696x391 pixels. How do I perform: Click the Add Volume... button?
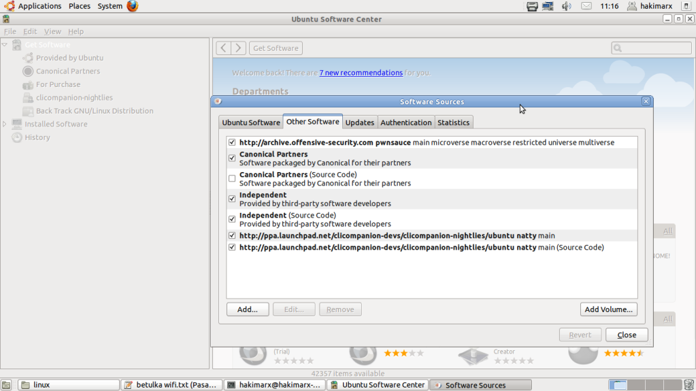click(608, 309)
